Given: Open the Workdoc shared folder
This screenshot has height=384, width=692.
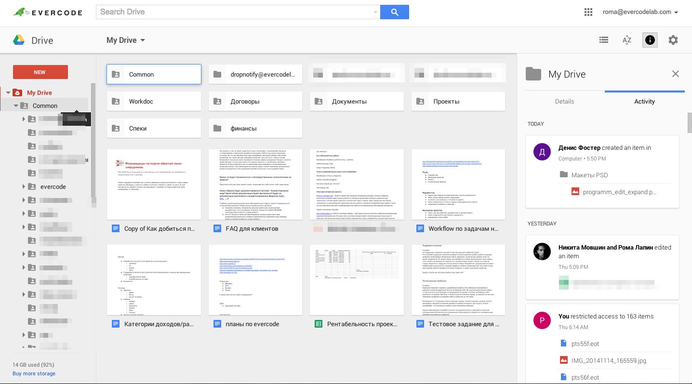Looking at the screenshot, I should click(154, 101).
